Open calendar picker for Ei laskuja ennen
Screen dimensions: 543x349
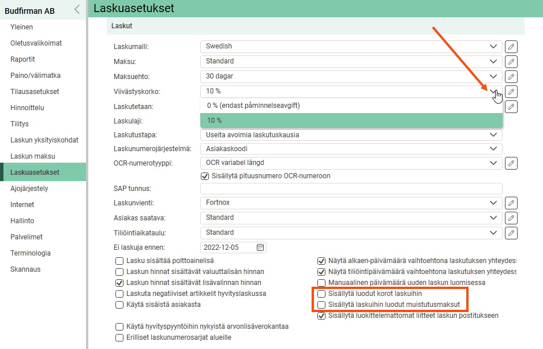pos(260,247)
